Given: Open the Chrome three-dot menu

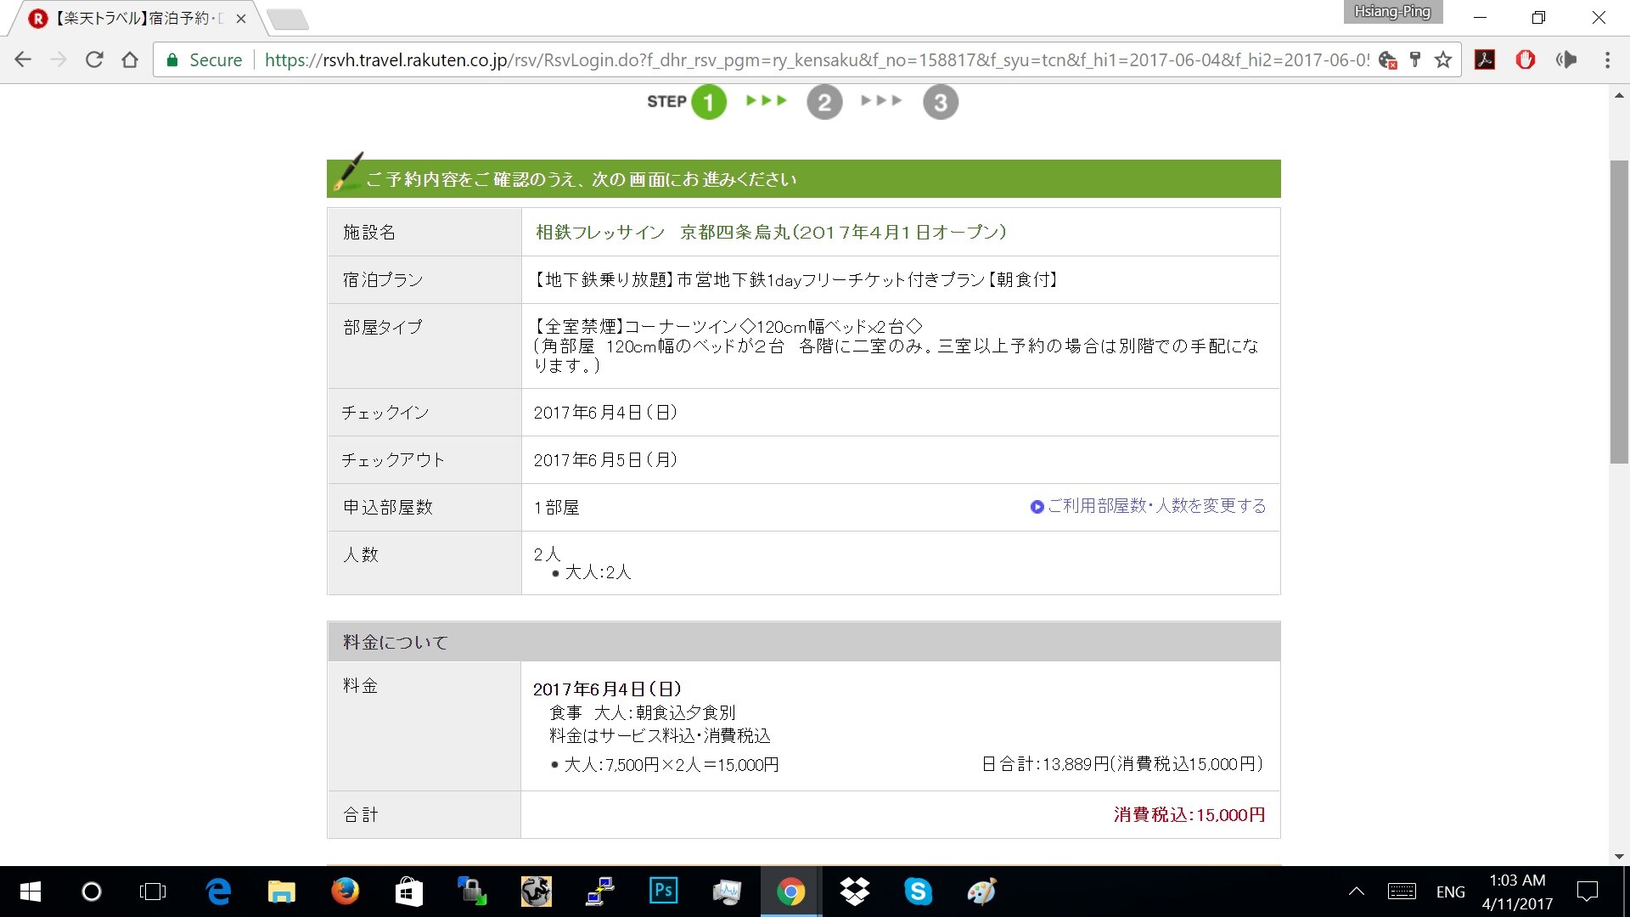Looking at the screenshot, I should (1607, 59).
